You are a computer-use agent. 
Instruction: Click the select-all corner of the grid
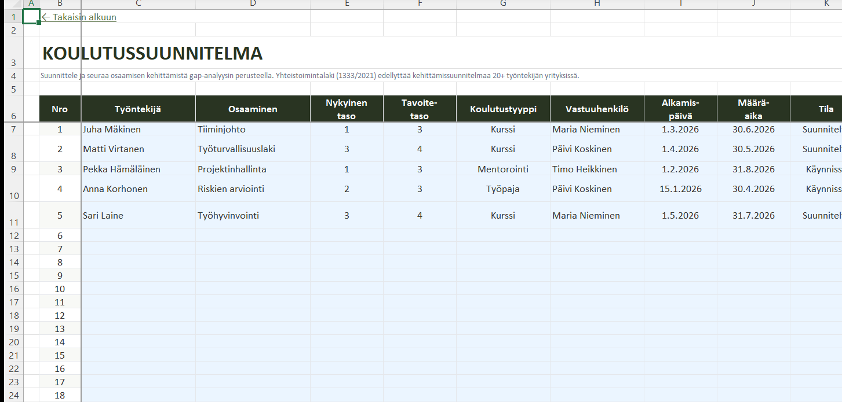click(13, 4)
